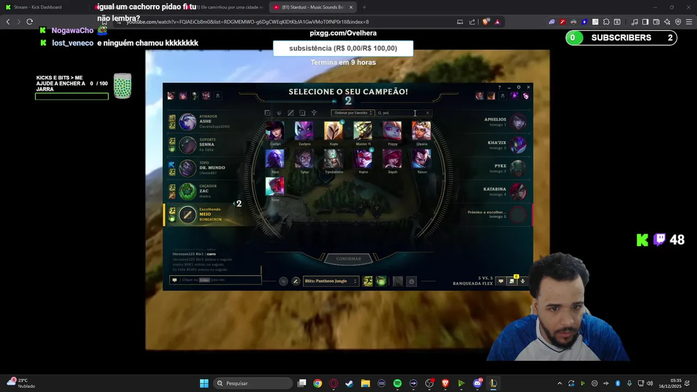Switch to Stardust Music Sounds tab
The image size is (697, 392).
click(313, 7)
